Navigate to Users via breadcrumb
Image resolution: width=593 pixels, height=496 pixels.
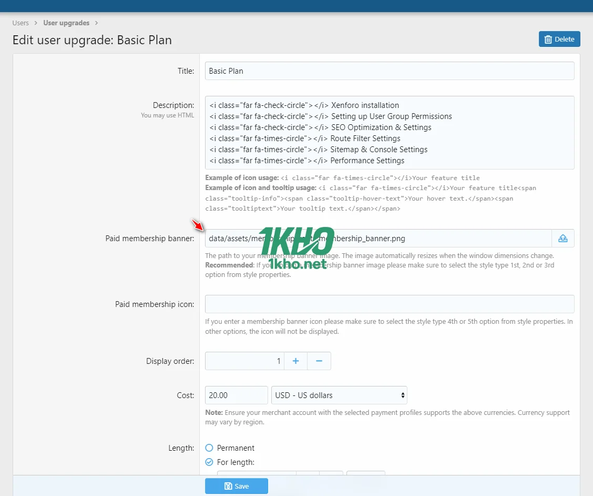pos(20,23)
